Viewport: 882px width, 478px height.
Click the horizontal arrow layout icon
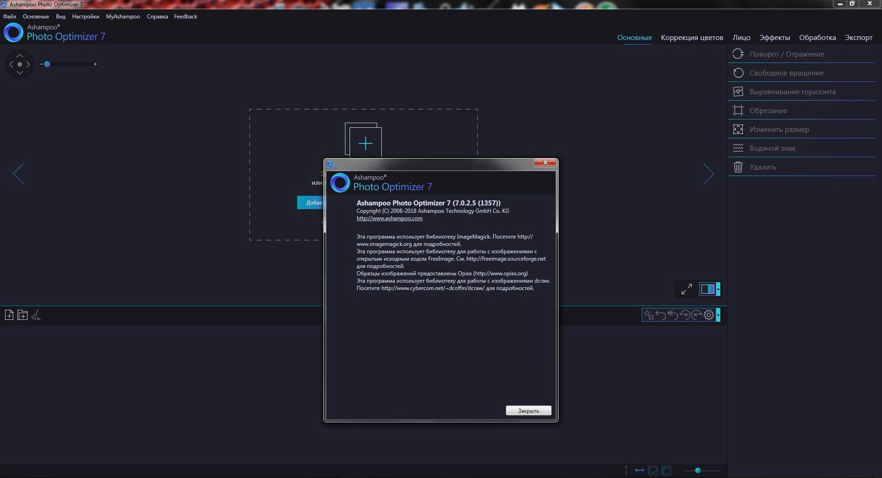click(639, 470)
